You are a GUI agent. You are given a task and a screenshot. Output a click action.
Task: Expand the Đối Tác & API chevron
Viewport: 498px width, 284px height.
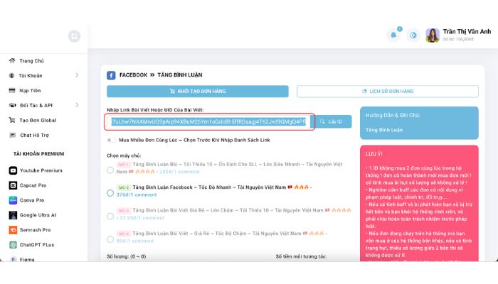pyautogui.click(x=77, y=105)
